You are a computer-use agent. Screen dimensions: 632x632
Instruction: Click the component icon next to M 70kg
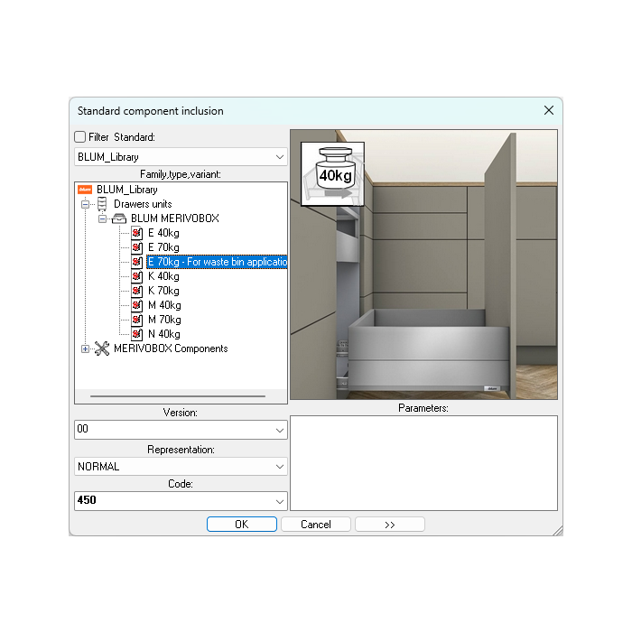(136, 320)
